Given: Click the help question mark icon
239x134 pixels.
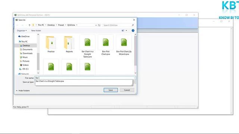Looking at the screenshot, I should 133,31.
